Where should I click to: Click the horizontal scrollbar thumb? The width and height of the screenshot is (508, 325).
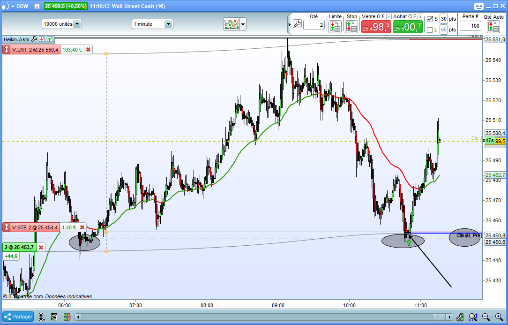(439, 317)
